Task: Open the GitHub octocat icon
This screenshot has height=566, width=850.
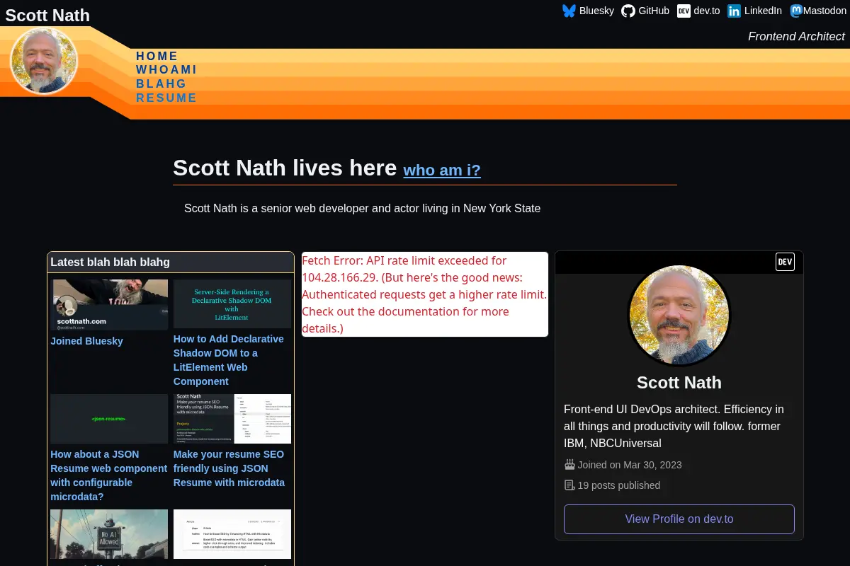Action: tap(628, 11)
